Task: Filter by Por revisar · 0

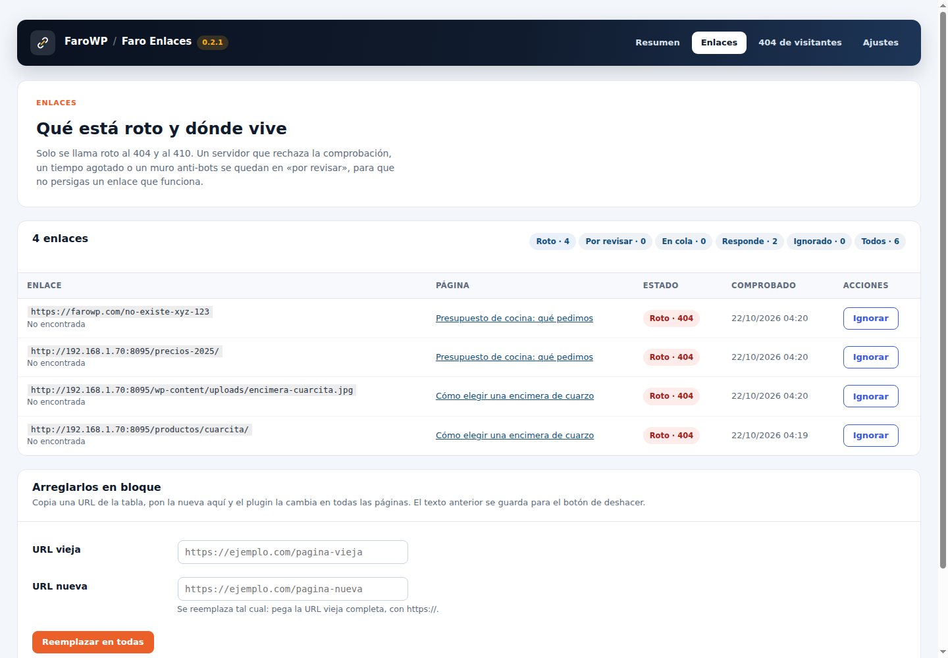Action: pos(616,241)
